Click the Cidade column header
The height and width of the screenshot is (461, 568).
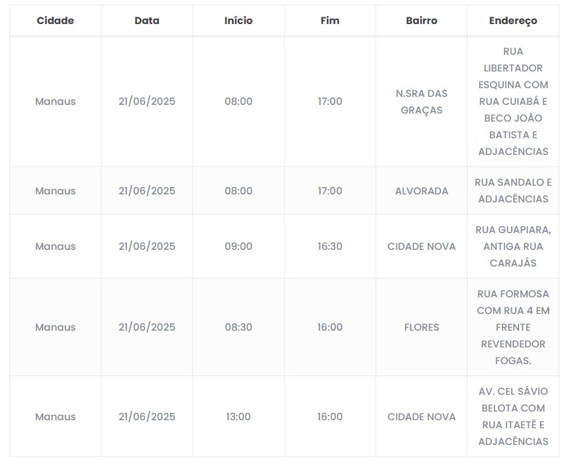pyautogui.click(x=55, y=21)
